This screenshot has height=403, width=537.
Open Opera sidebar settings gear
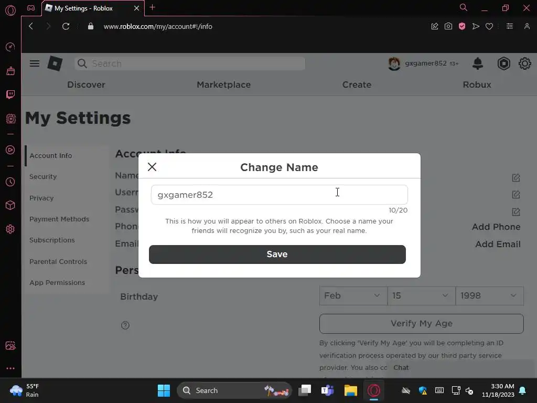pos(10,229)
